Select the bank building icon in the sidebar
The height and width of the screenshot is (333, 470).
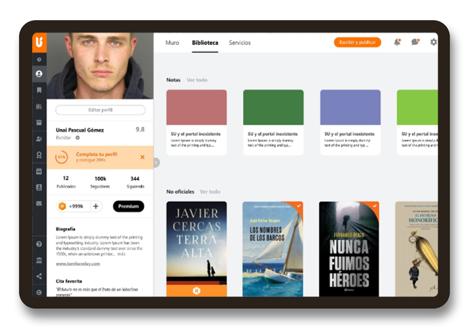tap(39, 260)
